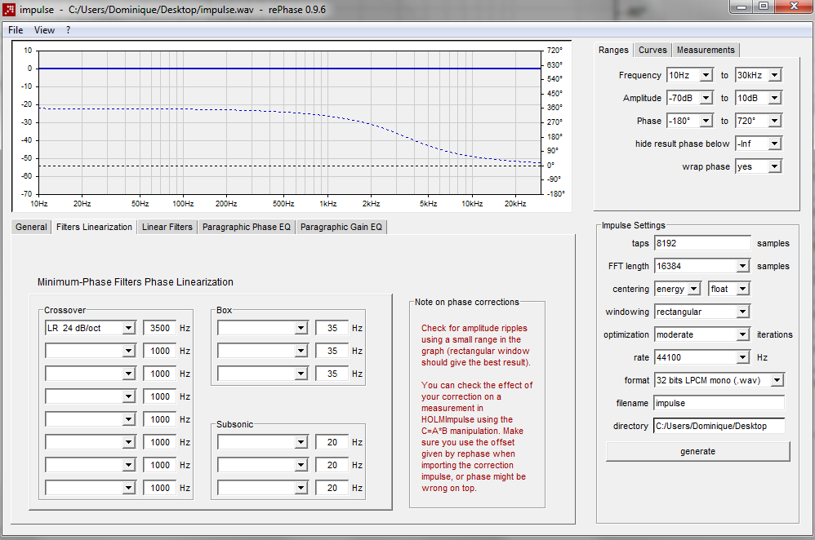Image resolution: width=815 pixels, height=540 pixels.
Task: Click the filename input field
Action: [x=719, y=403]
